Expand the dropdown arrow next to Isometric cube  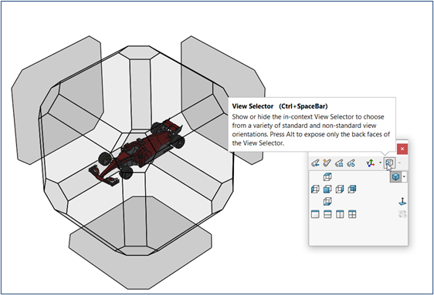click(405, 176)
